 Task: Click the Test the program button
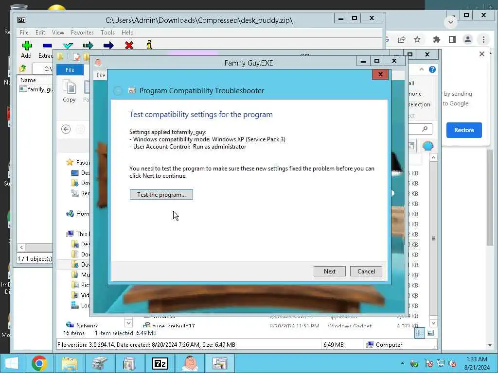pyautogui.click(x=161, y=194)
